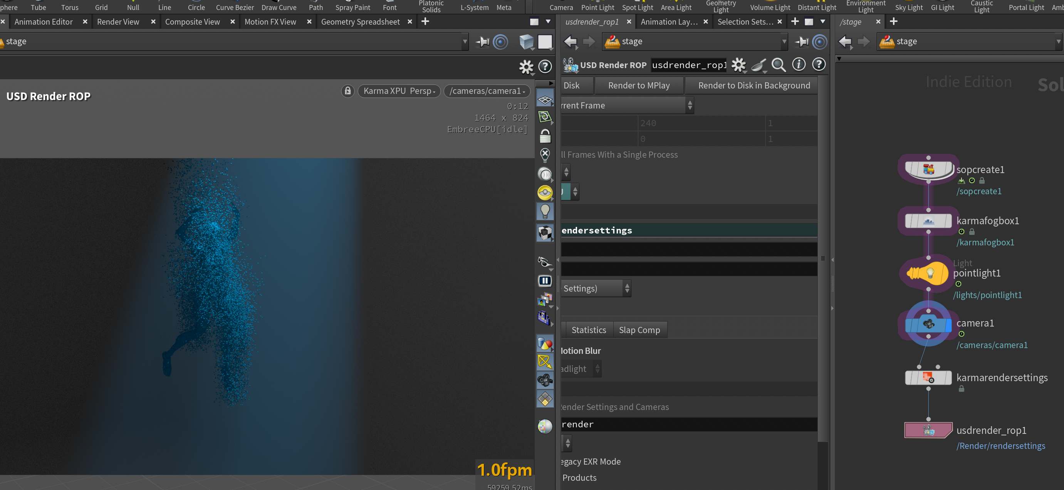This screenshot has width=1064, height=490.
Task: Toggle pin on viewport pane
Action: pyautogui.click(x=482, y=42)
